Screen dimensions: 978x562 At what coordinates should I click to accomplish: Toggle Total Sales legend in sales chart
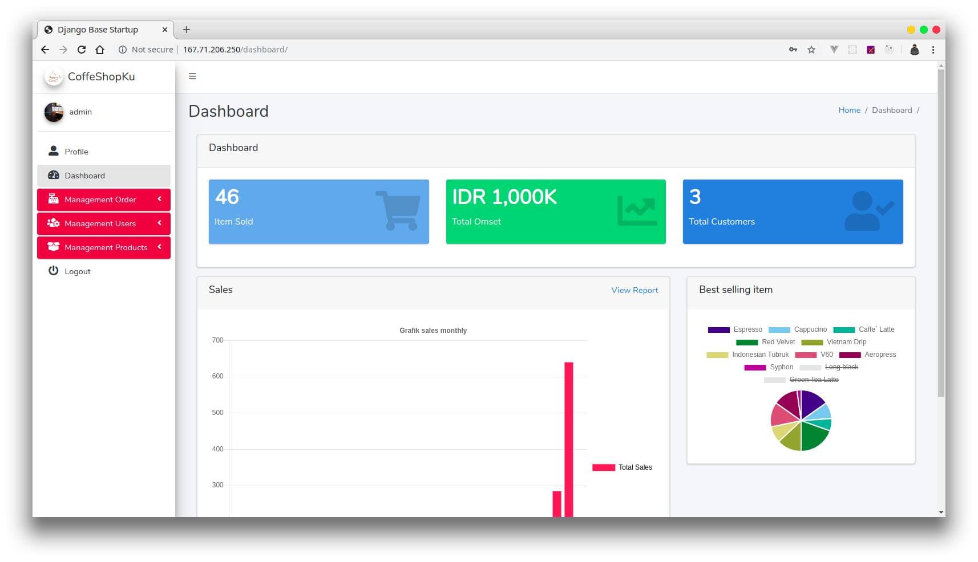[x=622, y=467]
